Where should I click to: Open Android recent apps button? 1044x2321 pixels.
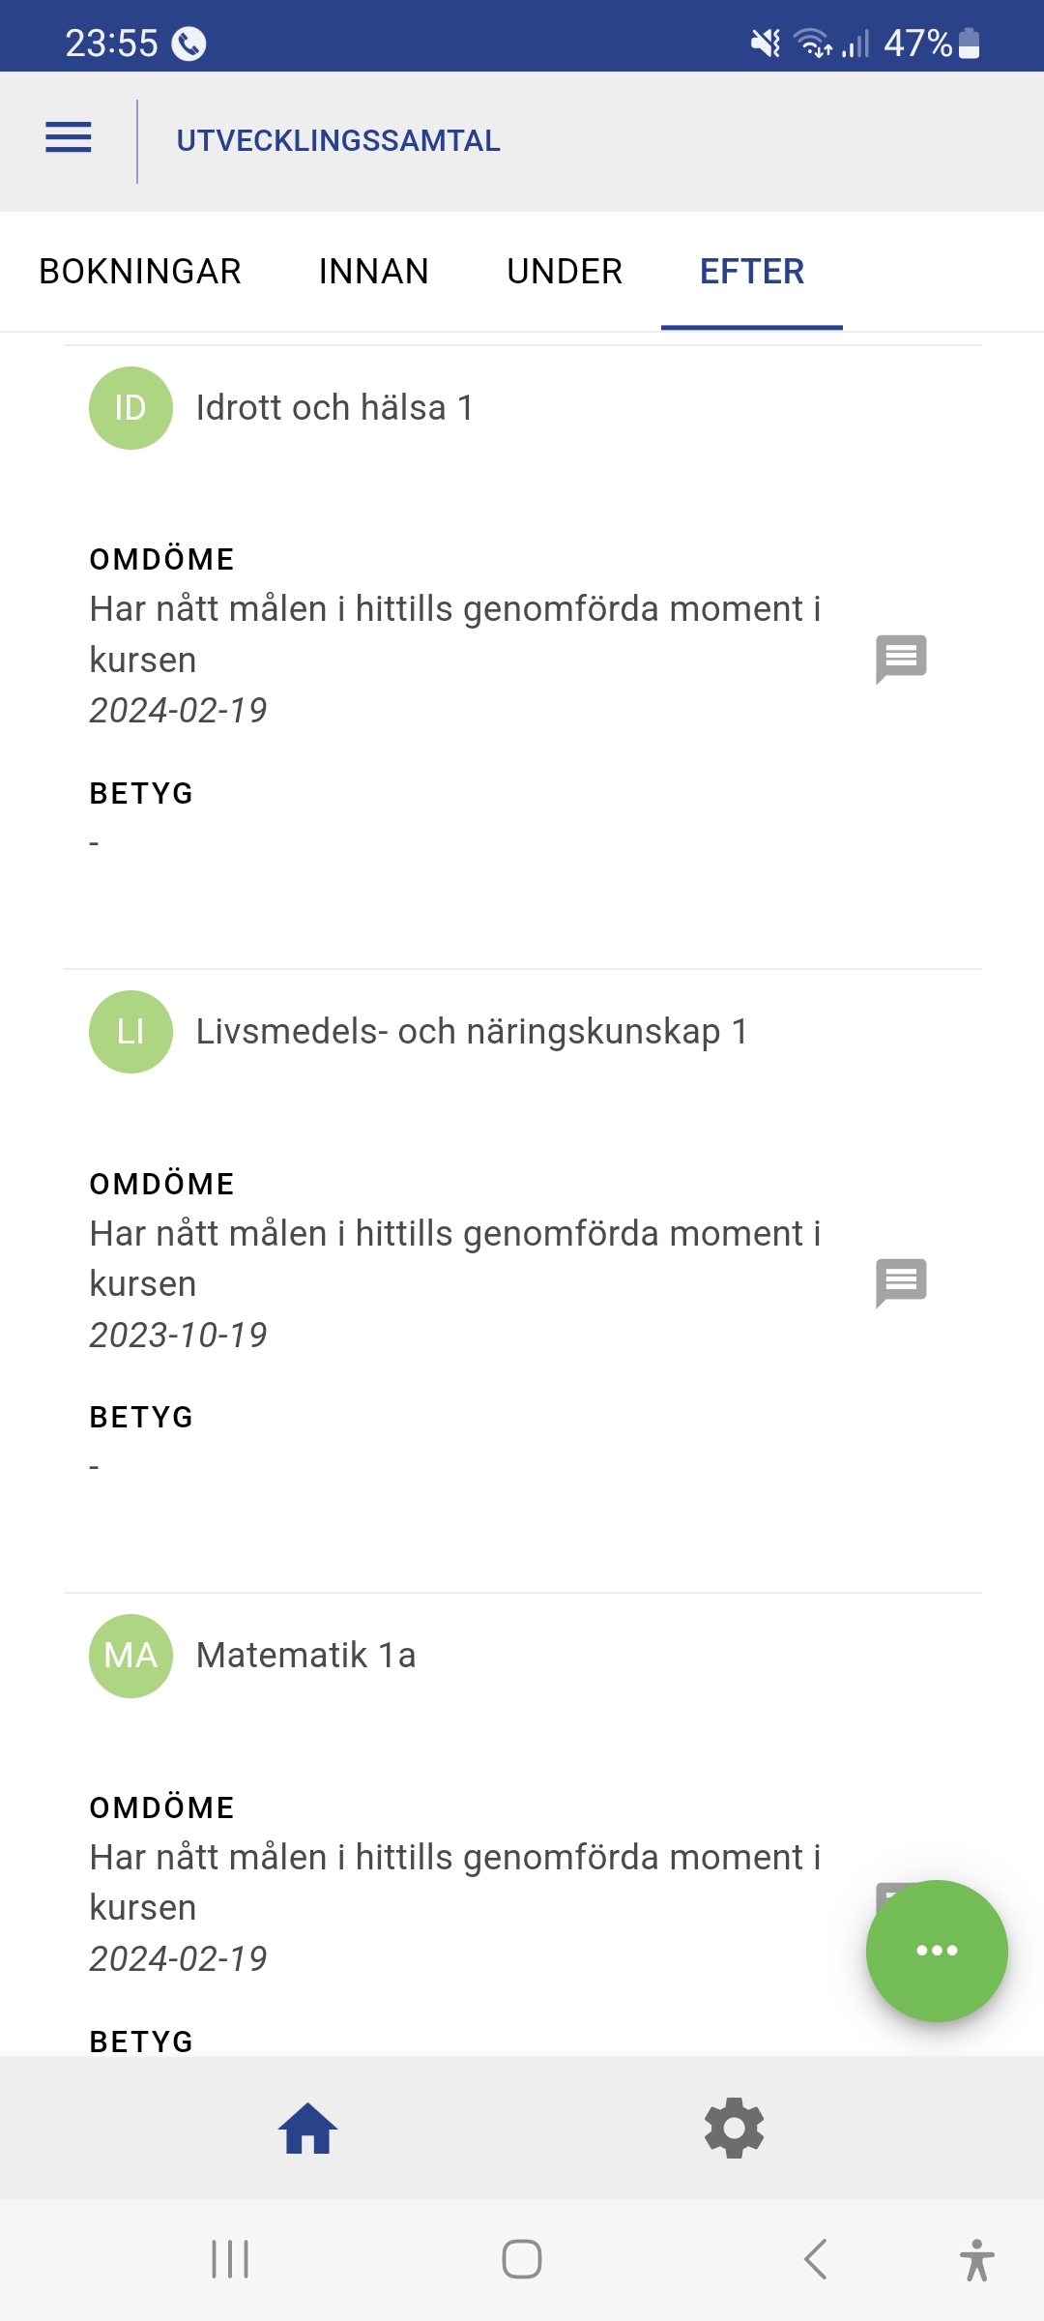point(230,2260)
